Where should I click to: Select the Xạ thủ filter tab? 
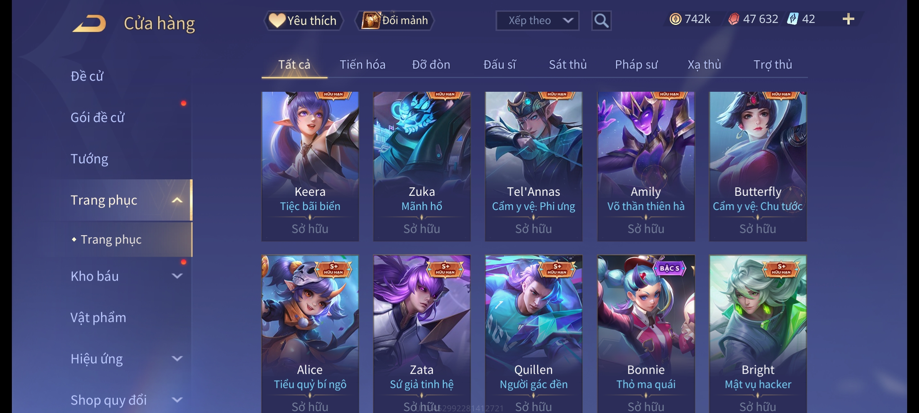click(x=704, y=65)
